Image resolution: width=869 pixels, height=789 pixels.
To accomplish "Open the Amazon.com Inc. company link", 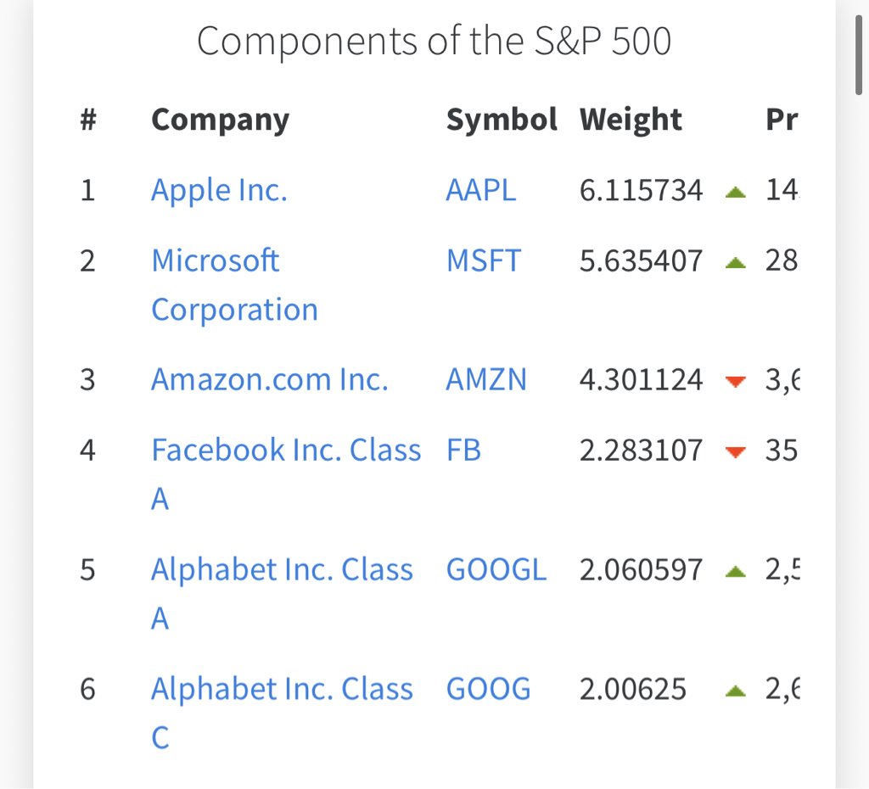I will pos(269,379).
